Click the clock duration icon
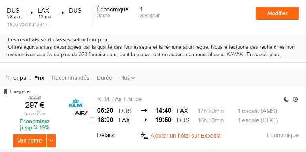This screenshot has width=306, height=152. click(x=295, y=99)
